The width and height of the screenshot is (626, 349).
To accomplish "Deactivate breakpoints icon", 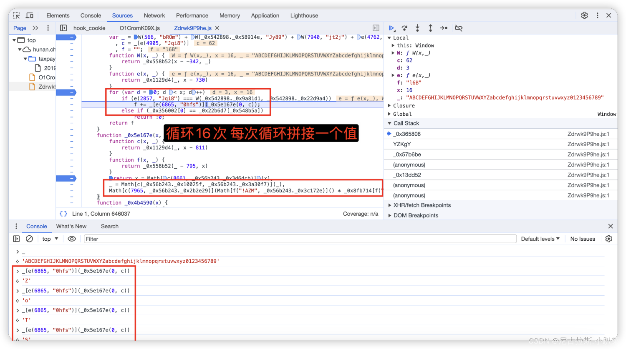I will [459, 28].
